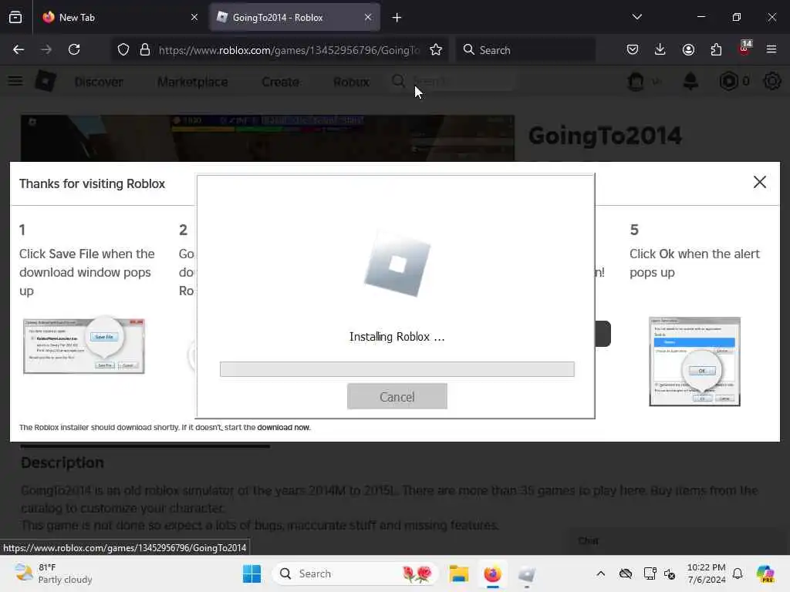Open the Roblox settings gear
Image resolution: width=790 pixels, height=592 pixels.
coord(771,81)
